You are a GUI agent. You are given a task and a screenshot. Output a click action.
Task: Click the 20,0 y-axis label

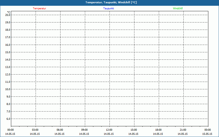[x=8, y=15]
